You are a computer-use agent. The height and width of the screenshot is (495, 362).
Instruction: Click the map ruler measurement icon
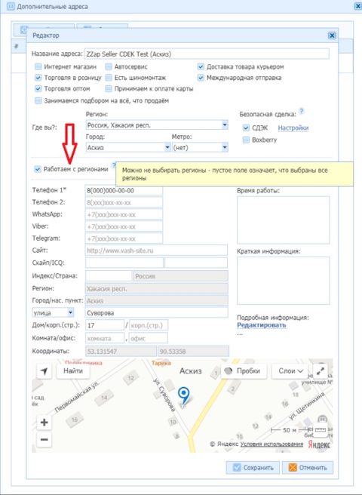[x=321, y=430]
